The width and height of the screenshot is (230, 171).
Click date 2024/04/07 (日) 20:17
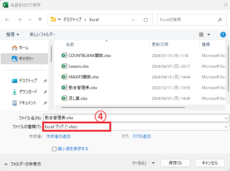point(171,66)
